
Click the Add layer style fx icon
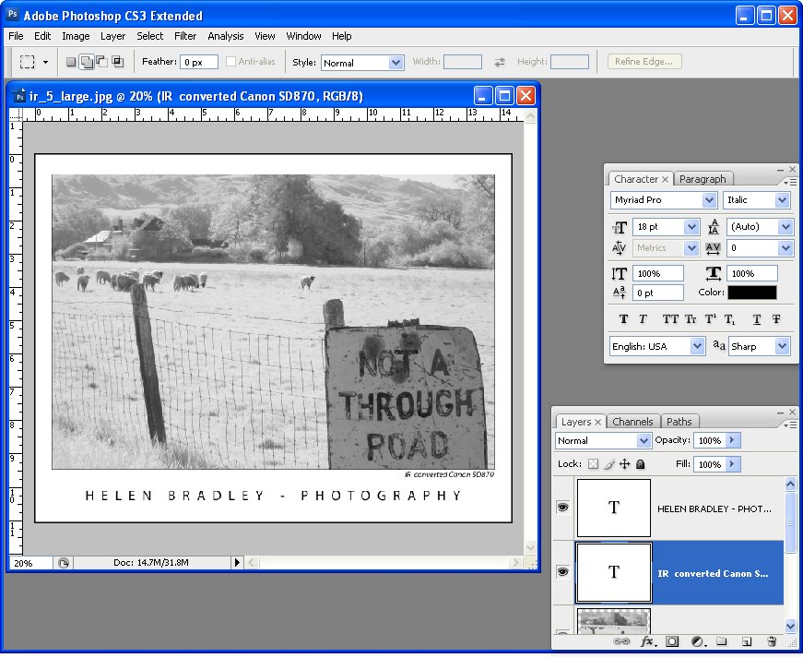tap(647, 641)
